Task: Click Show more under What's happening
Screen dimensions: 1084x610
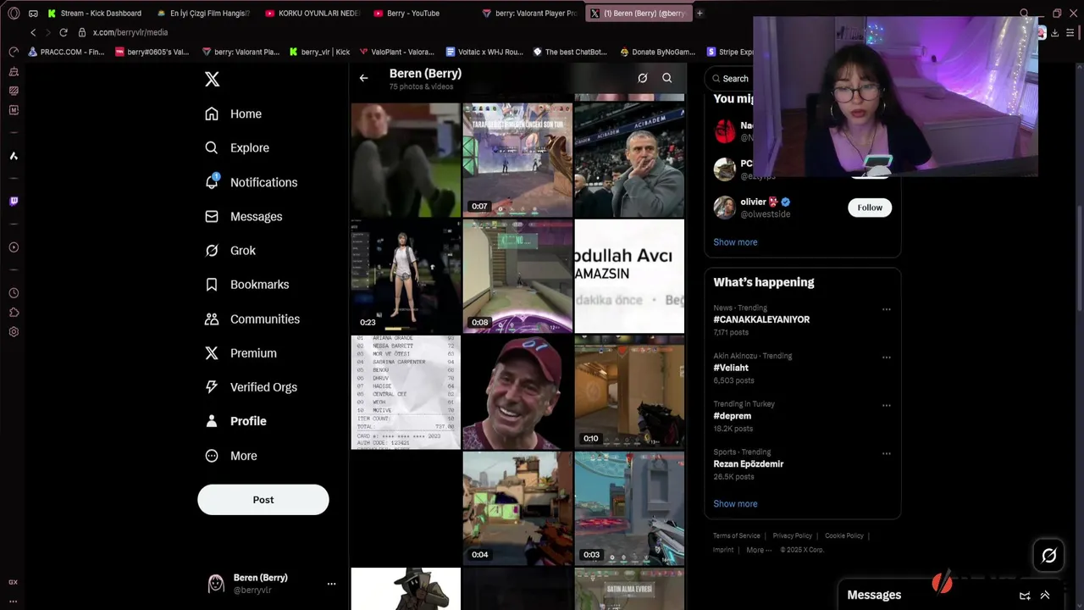Action: [735, 503]
